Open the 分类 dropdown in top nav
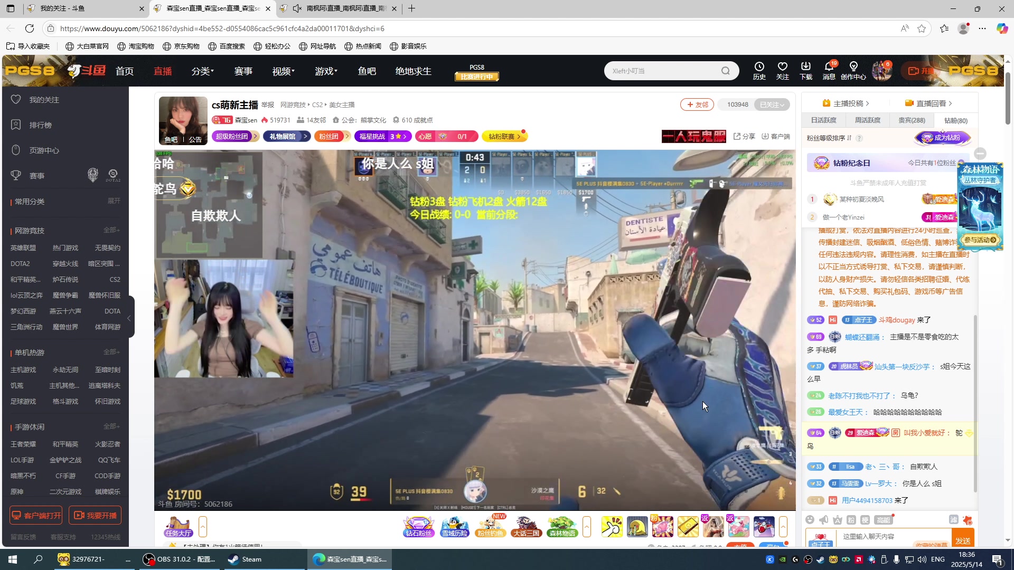Viewport: 1014px width, 570px height. (x=203, y=71)
